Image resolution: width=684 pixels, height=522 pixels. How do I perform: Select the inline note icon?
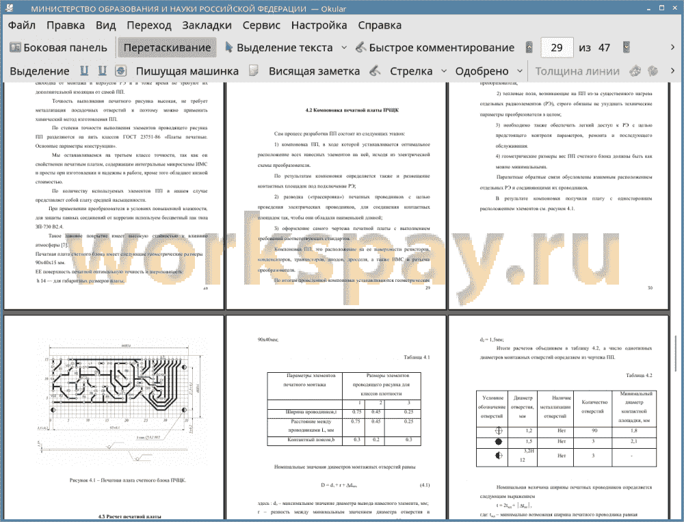tap(254, 71)
